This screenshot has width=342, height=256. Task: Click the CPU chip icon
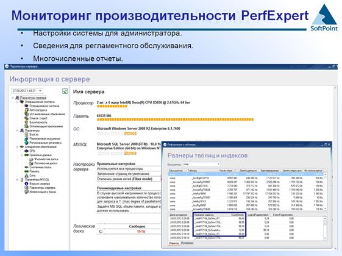pos(26,151)
